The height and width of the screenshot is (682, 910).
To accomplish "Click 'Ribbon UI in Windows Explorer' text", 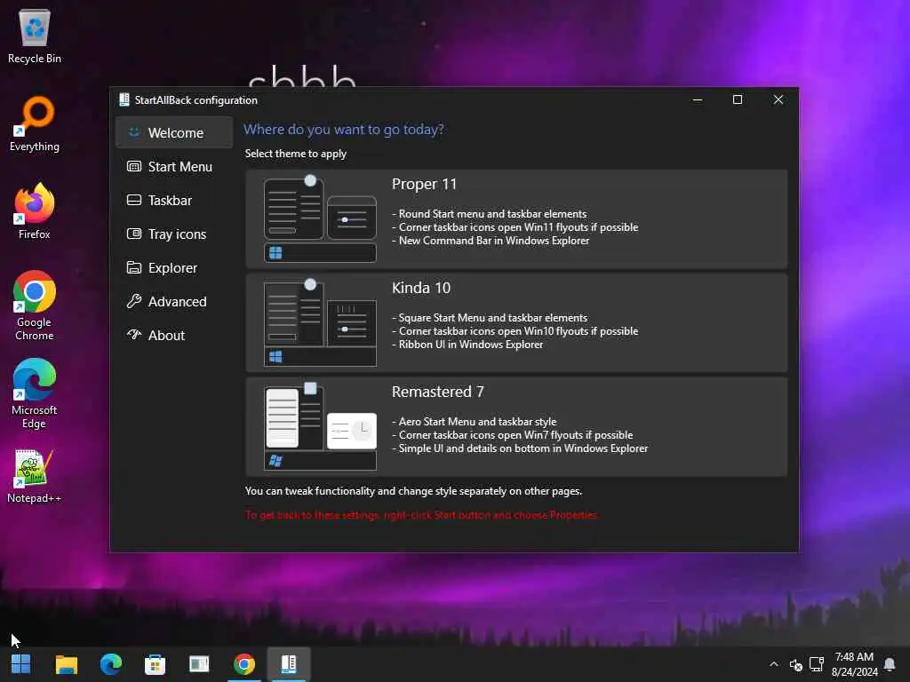I will (x=471, y=345).
